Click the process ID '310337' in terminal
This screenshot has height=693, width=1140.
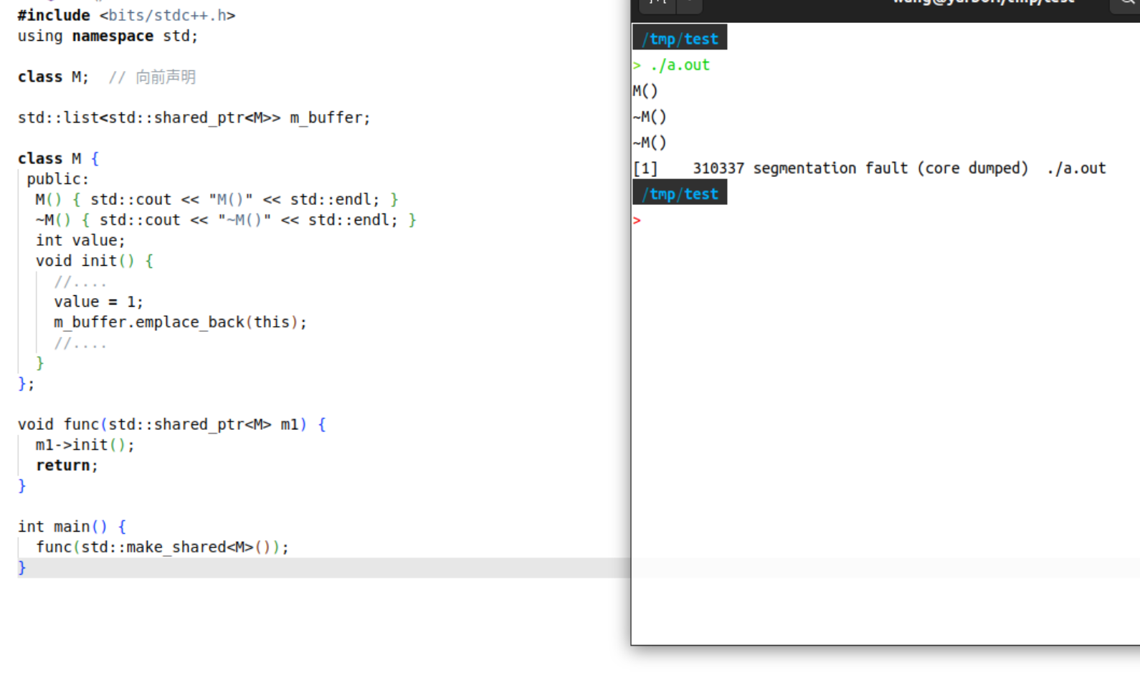coord(718,168)
